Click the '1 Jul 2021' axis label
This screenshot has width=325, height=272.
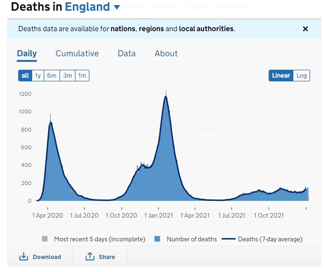(x=232, y=216)
